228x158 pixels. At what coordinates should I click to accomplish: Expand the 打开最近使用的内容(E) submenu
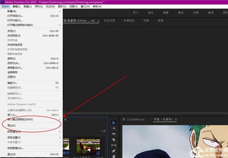(x=23, y=25)
